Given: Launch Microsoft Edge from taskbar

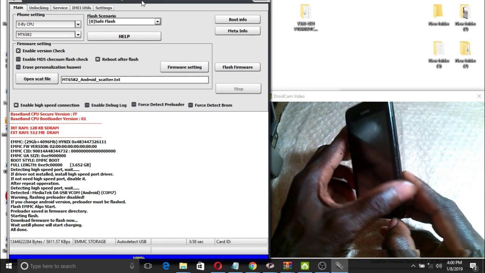Looking at the screenshot, I should coord(166,266).
